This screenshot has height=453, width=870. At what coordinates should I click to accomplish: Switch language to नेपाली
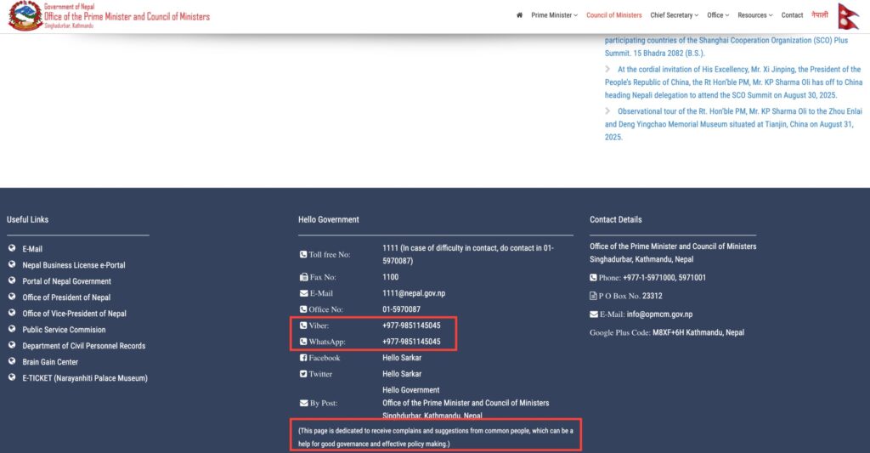(819, 15)
